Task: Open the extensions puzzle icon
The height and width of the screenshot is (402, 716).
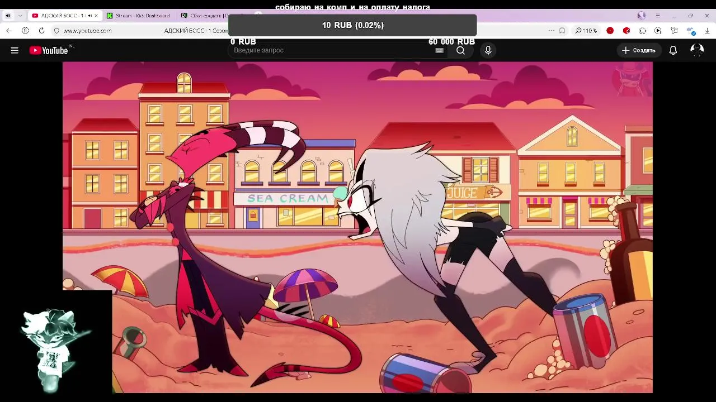Action: point(643,31)
